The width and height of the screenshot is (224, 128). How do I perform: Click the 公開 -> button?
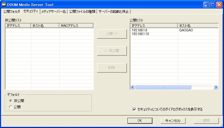112,34
